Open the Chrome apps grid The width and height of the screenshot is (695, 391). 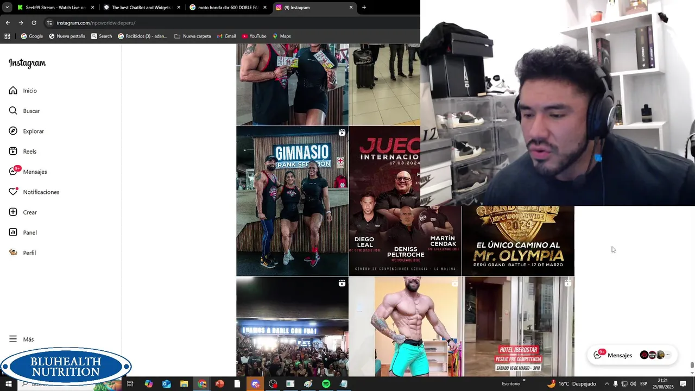pyautogui.click(x=7, y=36)
